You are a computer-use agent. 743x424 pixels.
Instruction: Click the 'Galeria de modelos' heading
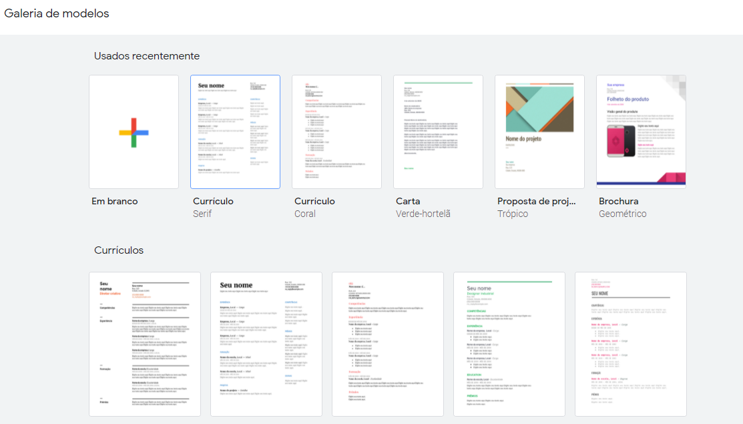[57, 13]
